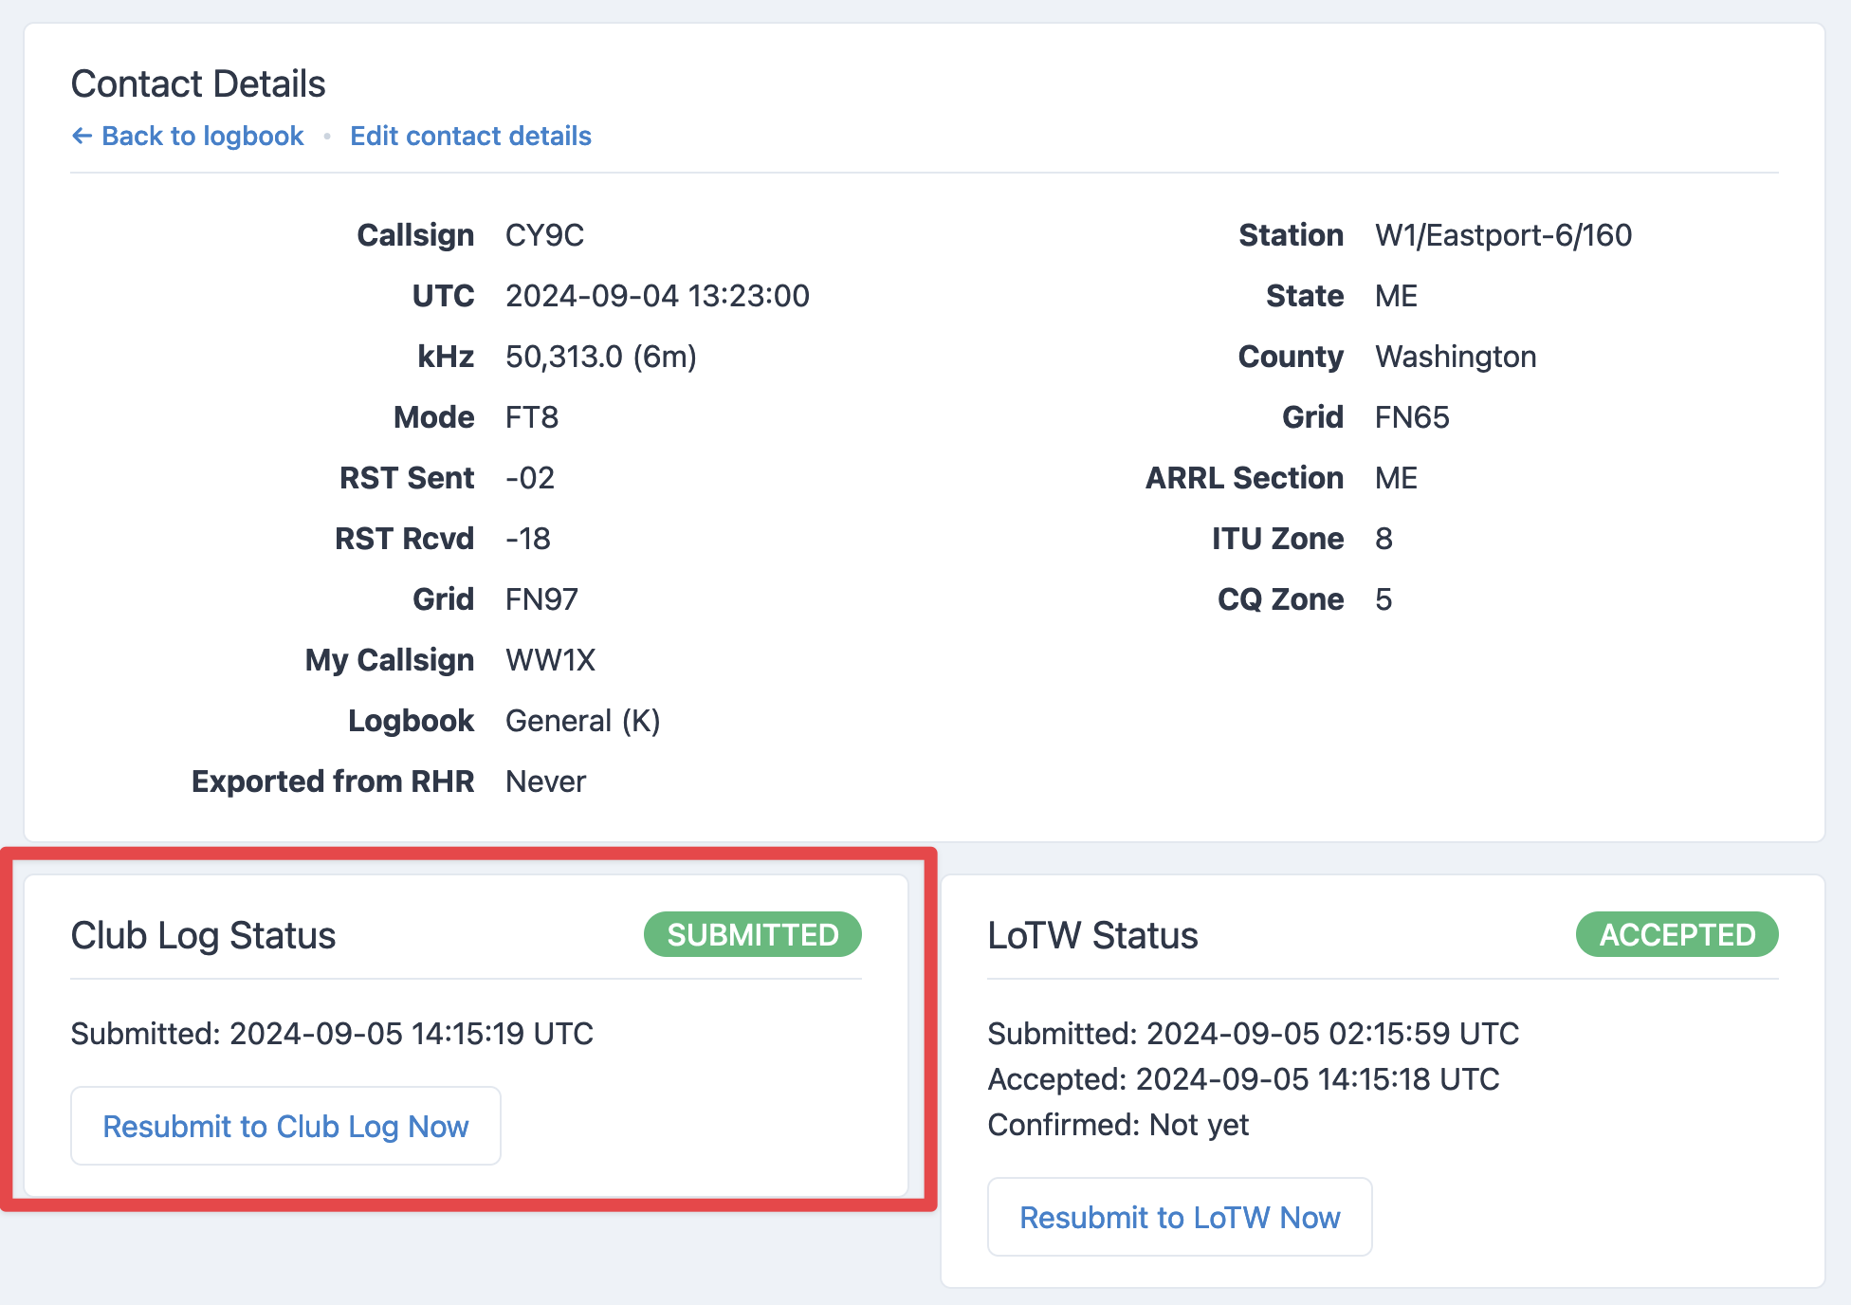Open the Back to logbook link
Viewport: 1851px width, 1305px height.
[202, 137]
